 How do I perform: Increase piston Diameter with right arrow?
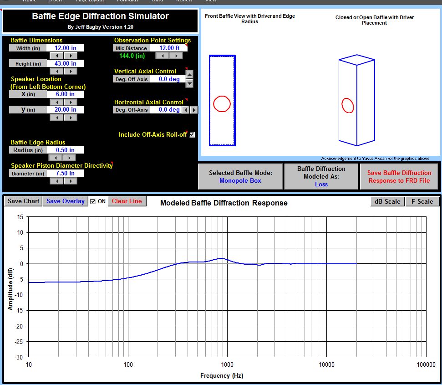click(71, 181)
